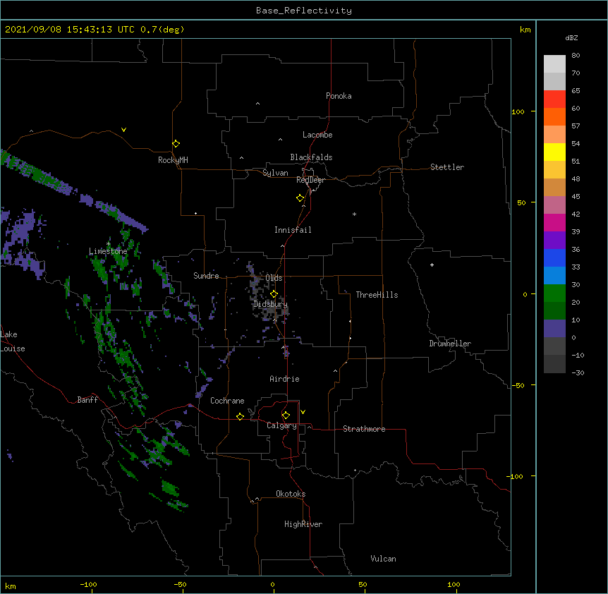Image resolution: width=608 pixels, height=594 pixels.
Task: Click the Limestone label
Action: (108, 251)
